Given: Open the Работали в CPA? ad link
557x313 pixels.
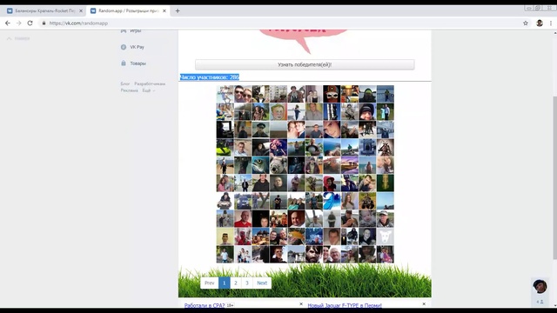Looking at the screenshot, I should [x=205, y=305].
